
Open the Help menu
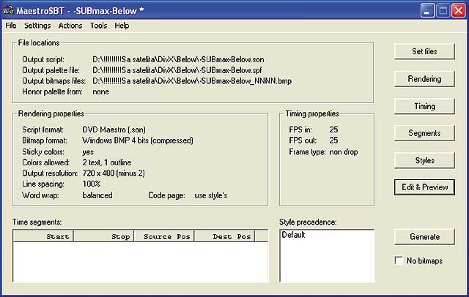(122, 26)
